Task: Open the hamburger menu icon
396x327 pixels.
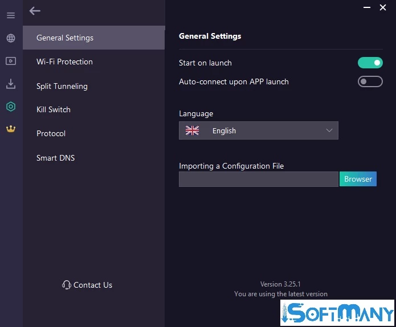Action: pos(11,15)
